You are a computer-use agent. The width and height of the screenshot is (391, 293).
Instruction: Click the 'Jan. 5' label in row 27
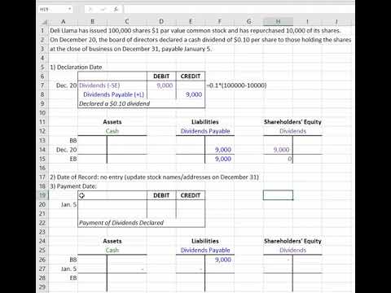69,269
